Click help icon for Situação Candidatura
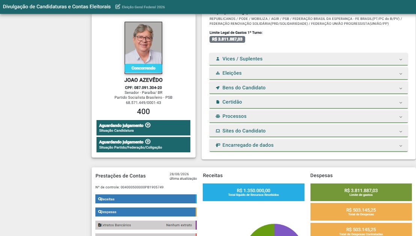 click(x=148, y=125)
